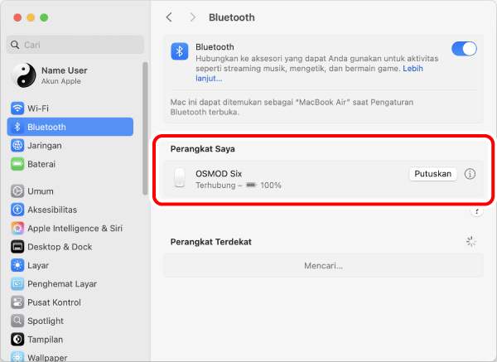
Task: Open Penghemat Layar settings
Action: point(61,284)
